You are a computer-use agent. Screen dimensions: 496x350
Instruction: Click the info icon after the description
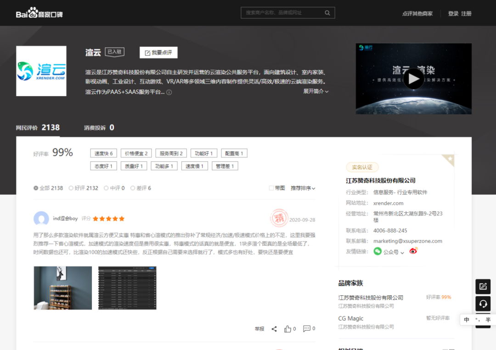[169, 92]
